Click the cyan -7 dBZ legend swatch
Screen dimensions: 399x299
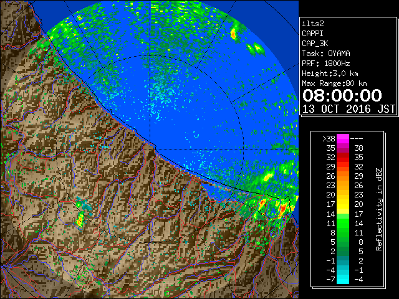pyautogui.click(x=343, y=279)
